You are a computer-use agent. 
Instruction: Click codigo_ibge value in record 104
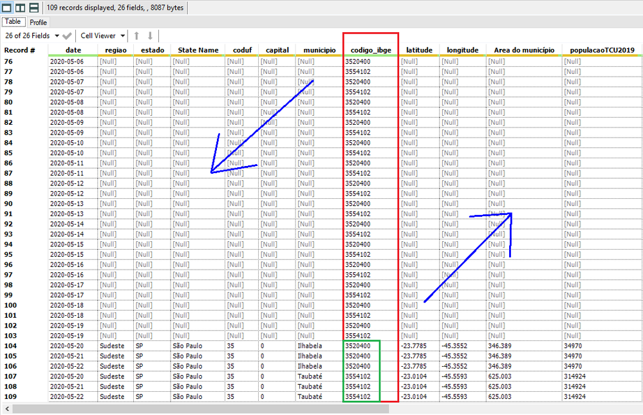click(x=358, y=346)
